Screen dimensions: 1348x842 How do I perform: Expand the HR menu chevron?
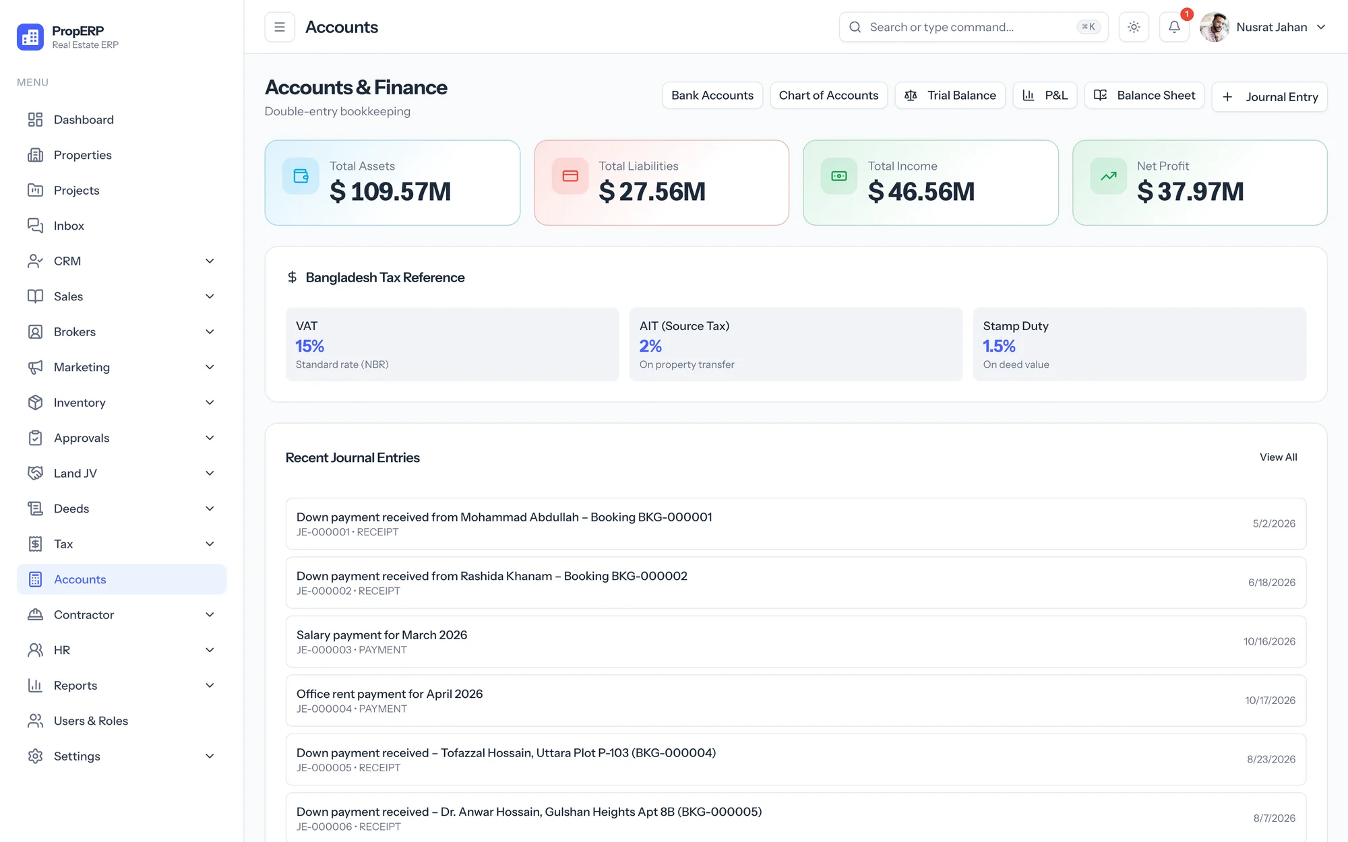tap(210, 650)
